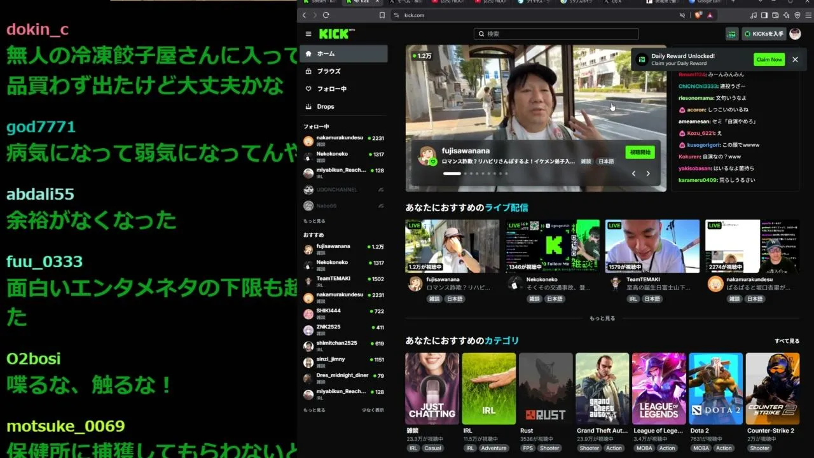Open Drops in the sidebar

tap(343, 106)
